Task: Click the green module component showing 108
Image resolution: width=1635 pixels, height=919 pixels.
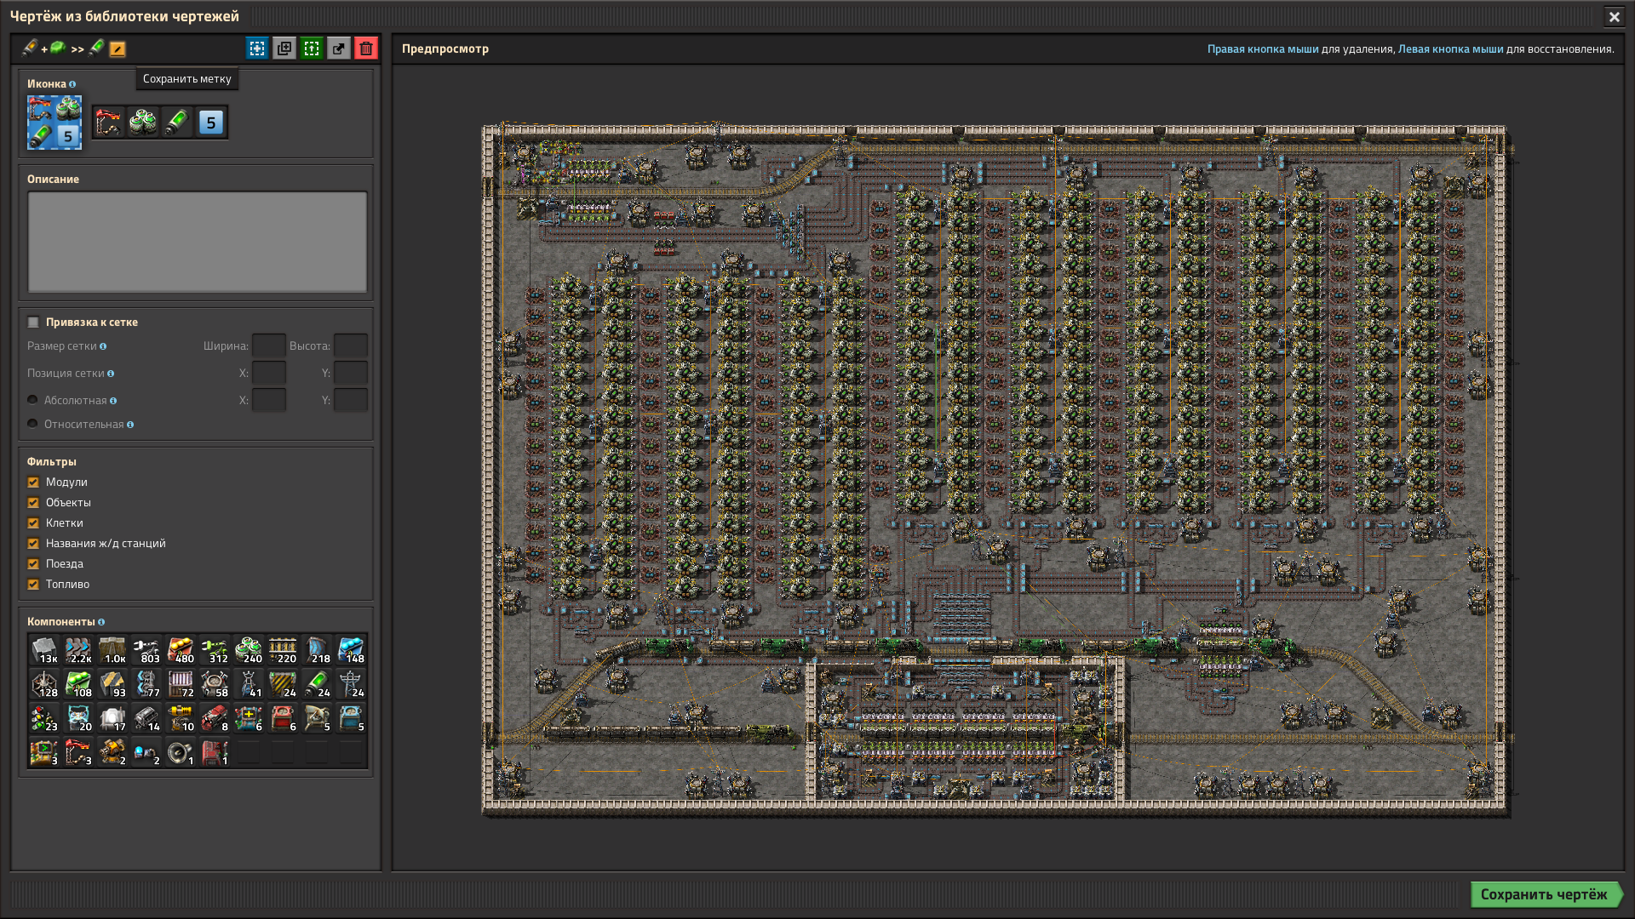Action: (78, 684)
